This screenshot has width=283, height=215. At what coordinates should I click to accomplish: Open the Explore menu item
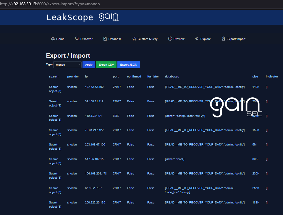[x=206, y=39]
